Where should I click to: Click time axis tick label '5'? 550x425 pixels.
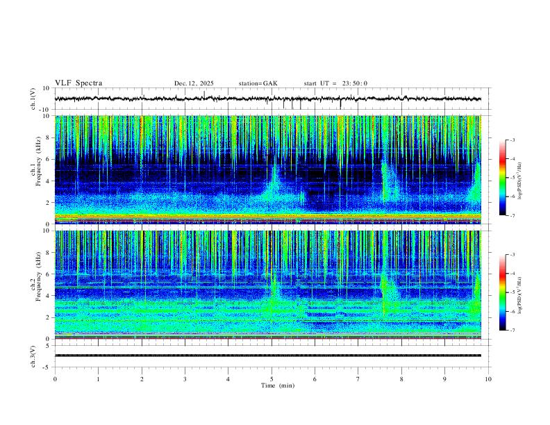click(x=272, y=379)
